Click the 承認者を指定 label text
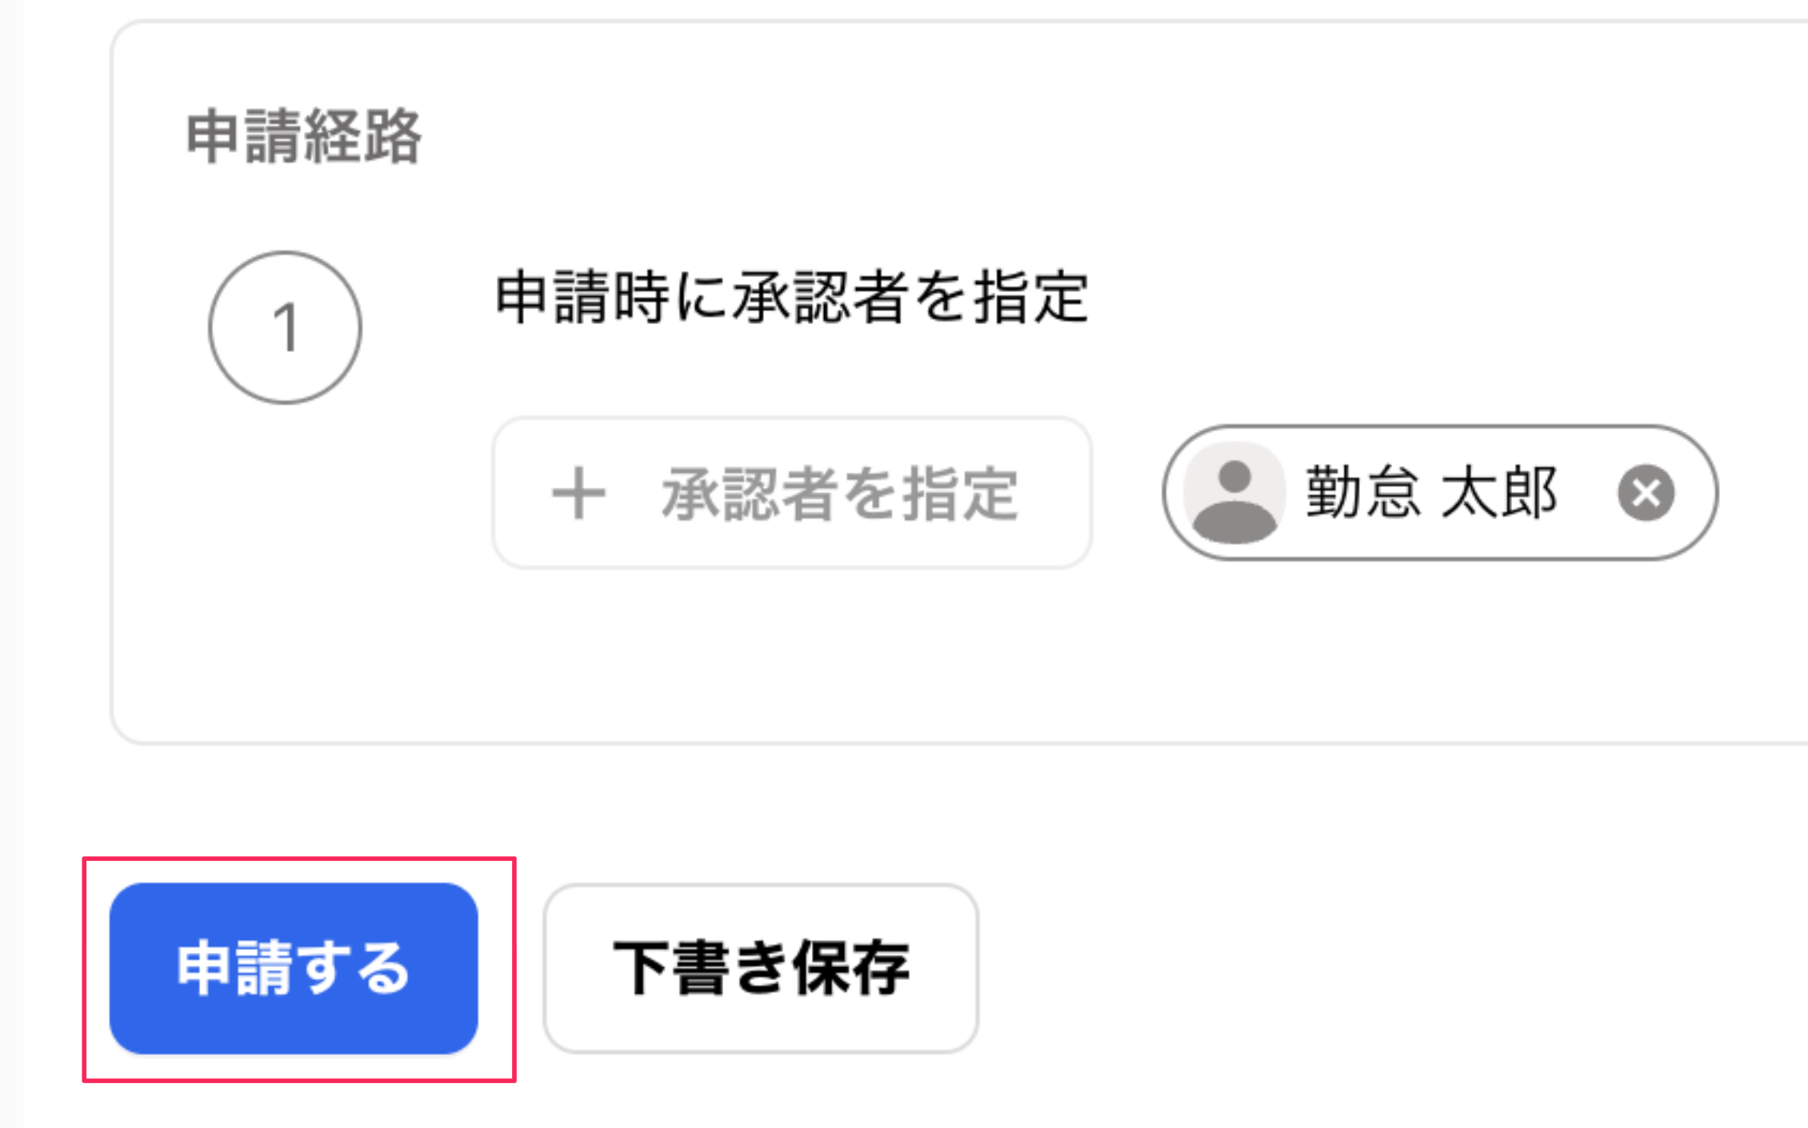 click(x=839, y=494)
